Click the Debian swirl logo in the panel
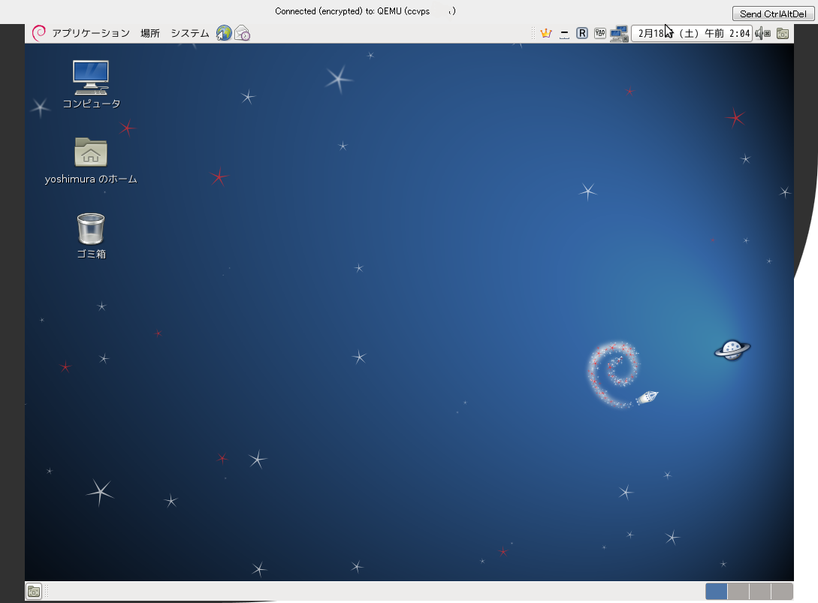 coord(39,33)
